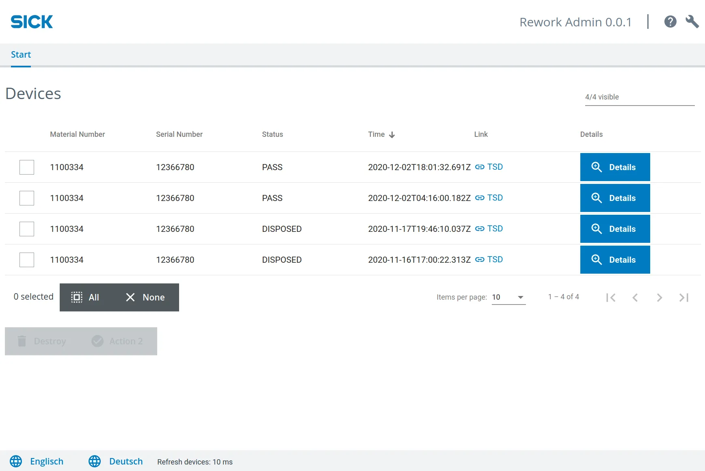This screenshot has height=471, width=705.
Task: Open Details for 2020-12-02T04:16:00.182Z row
Action: tap(615, 198)
